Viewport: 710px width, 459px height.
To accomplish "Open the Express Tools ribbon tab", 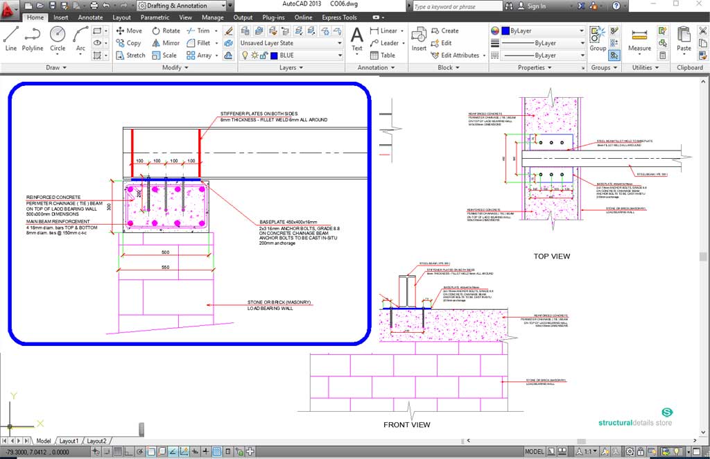I will (x=339, y=17).
